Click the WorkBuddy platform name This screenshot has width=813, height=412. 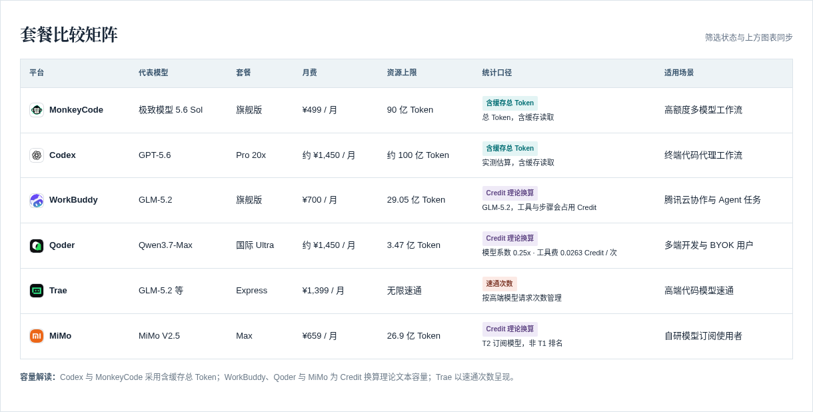(73, 200)
